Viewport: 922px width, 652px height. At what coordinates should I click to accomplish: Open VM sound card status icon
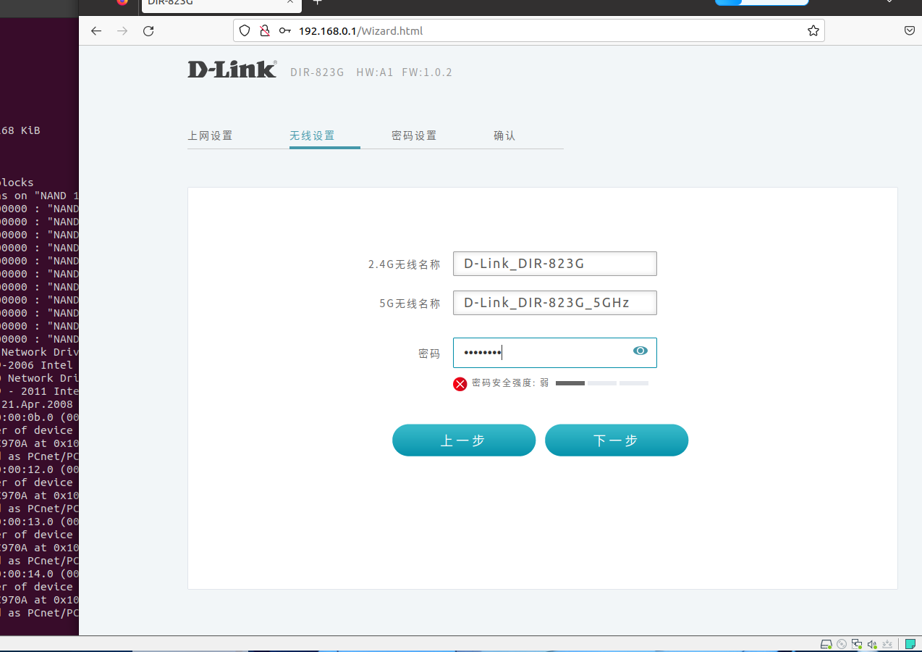click(x=872, y=644)
